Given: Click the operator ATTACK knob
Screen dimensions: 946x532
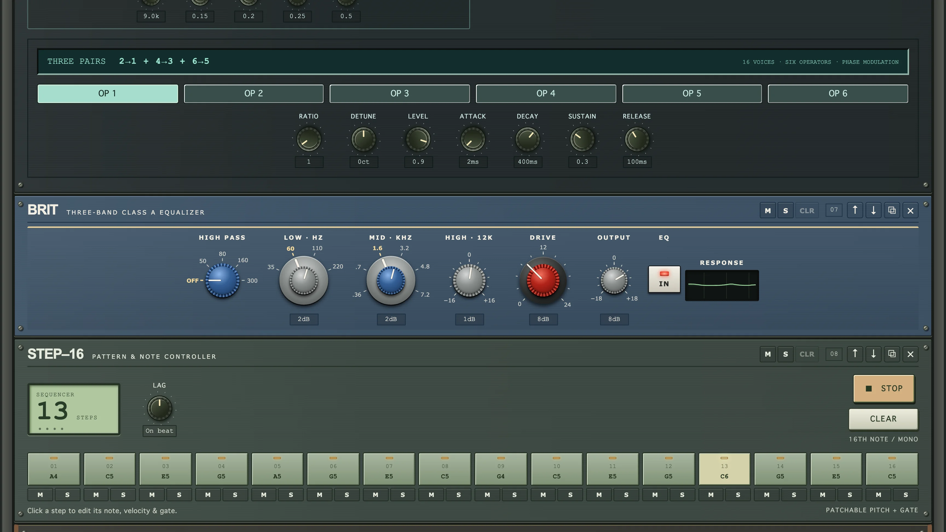Looking at the screenshot, I should pos(473,140).
